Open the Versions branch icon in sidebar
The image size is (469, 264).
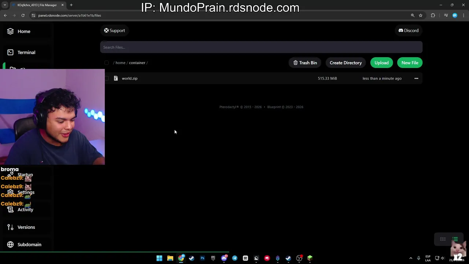click(10, 227)
